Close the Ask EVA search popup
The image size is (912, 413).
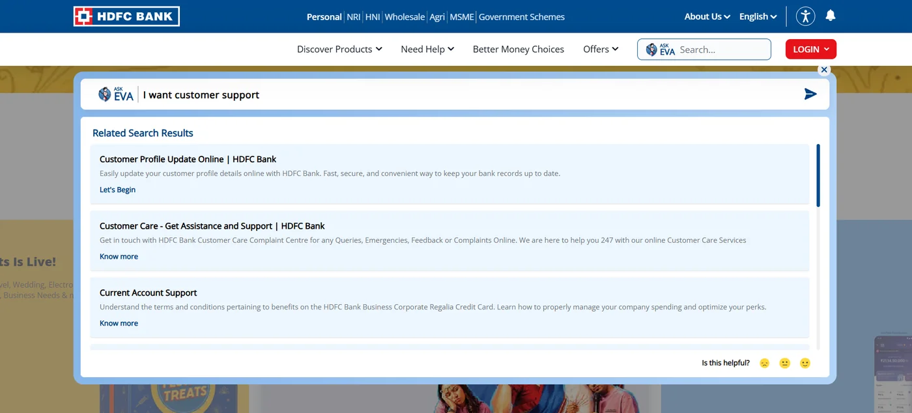pyautogui.click(x=824, y=70)
